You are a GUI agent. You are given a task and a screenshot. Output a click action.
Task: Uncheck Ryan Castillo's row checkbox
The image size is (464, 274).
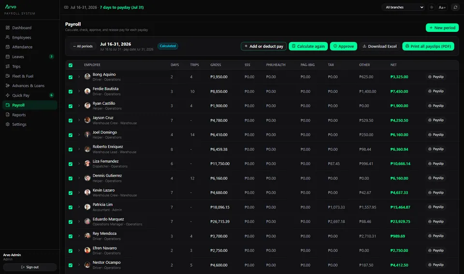[71, 106]
